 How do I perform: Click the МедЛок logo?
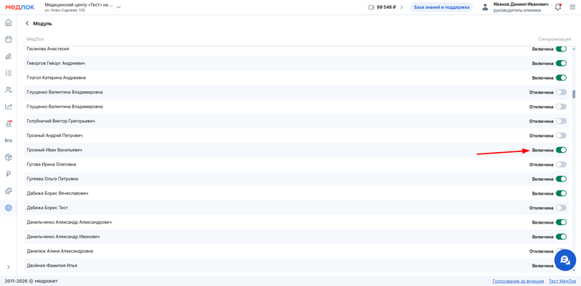click(x=20, y=7)
